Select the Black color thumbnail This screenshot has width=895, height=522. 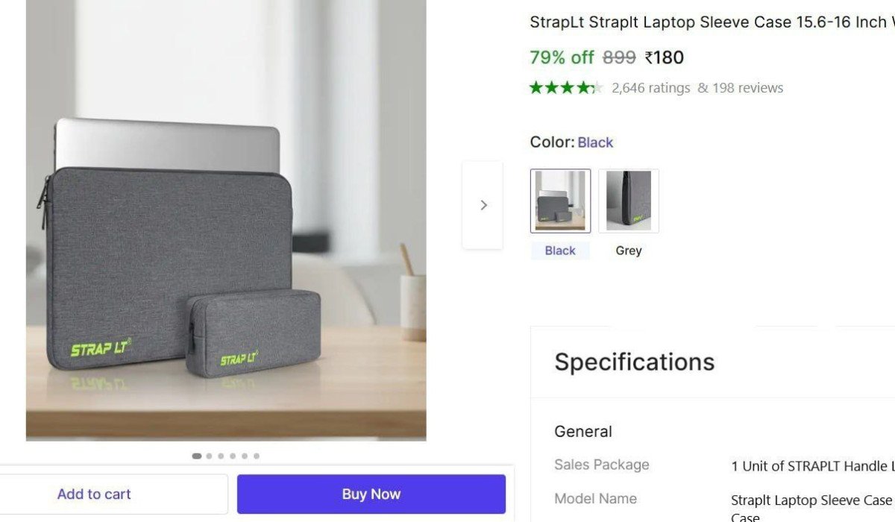pos(560,201)
